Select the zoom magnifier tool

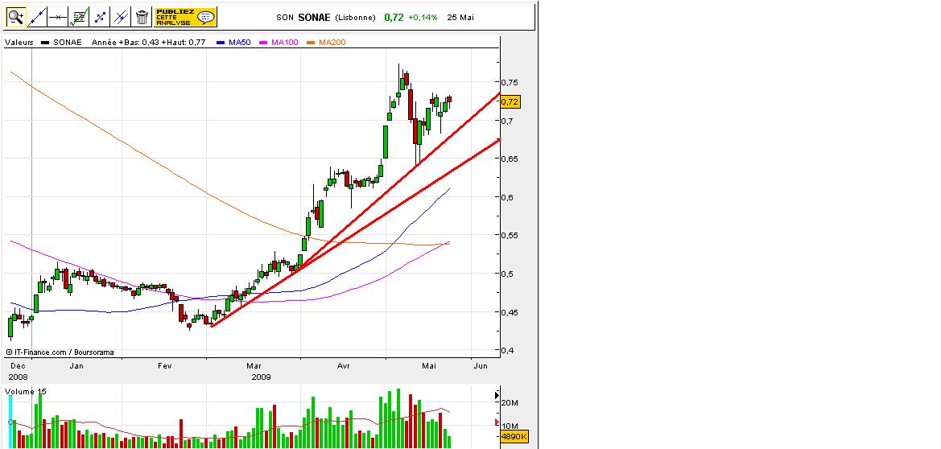16,18
